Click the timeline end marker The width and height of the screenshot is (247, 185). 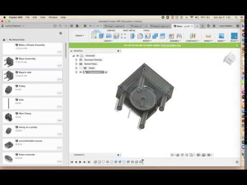(x=143, y=161)
